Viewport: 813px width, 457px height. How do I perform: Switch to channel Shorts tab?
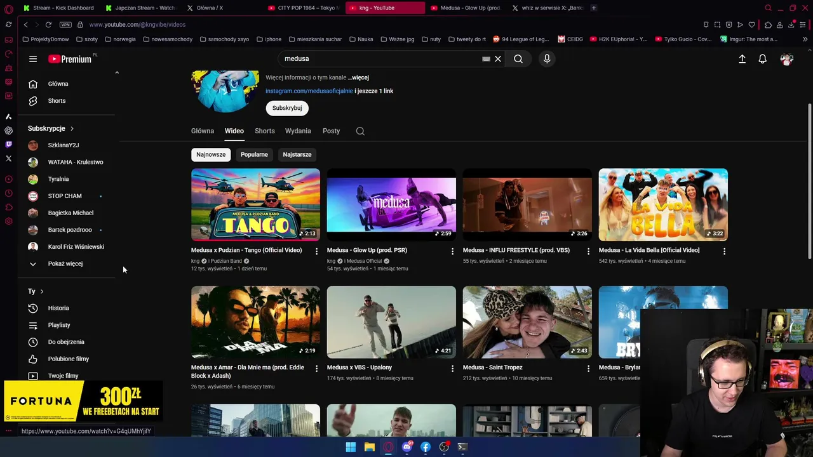[265, 131]
